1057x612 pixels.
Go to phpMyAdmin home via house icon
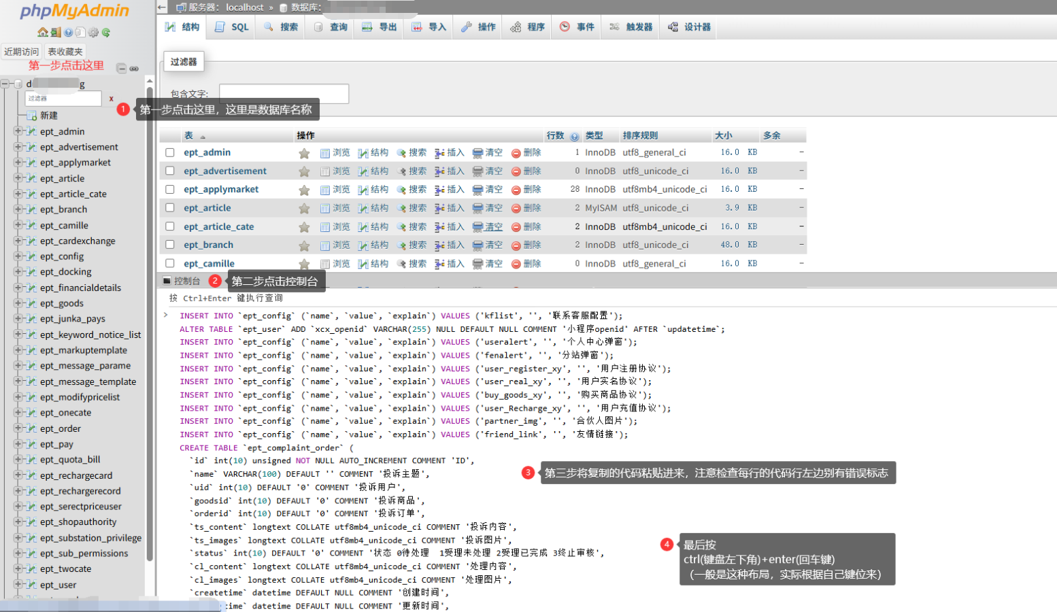pos(43,32)
